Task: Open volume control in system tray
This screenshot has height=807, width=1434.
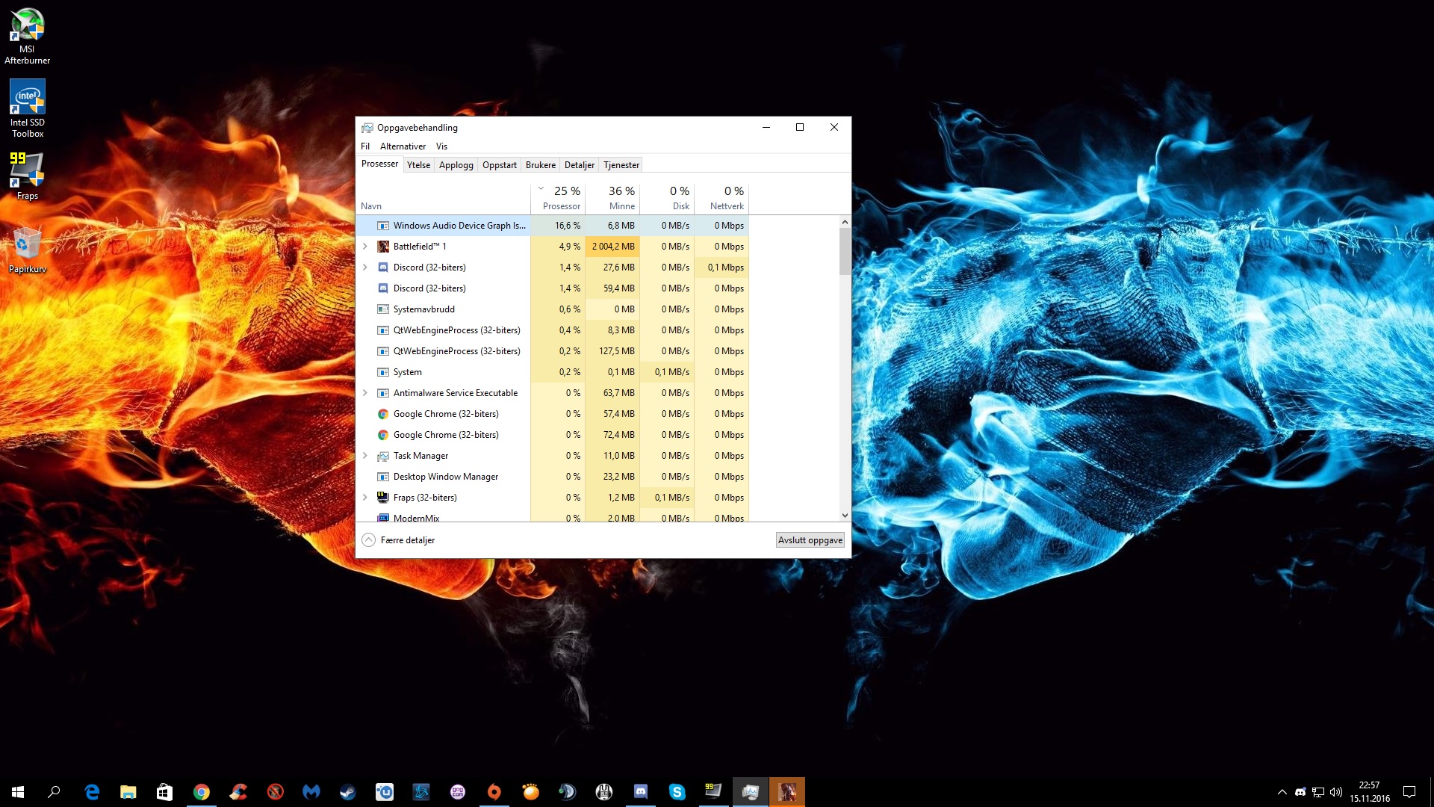Action: pyautogui.click(x=1336, y=792)
